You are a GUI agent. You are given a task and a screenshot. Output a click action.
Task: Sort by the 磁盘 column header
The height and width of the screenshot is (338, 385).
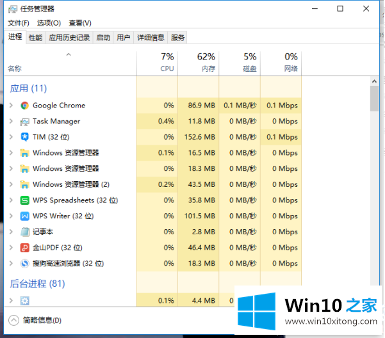pyautogui.click(x=240, y=63)
